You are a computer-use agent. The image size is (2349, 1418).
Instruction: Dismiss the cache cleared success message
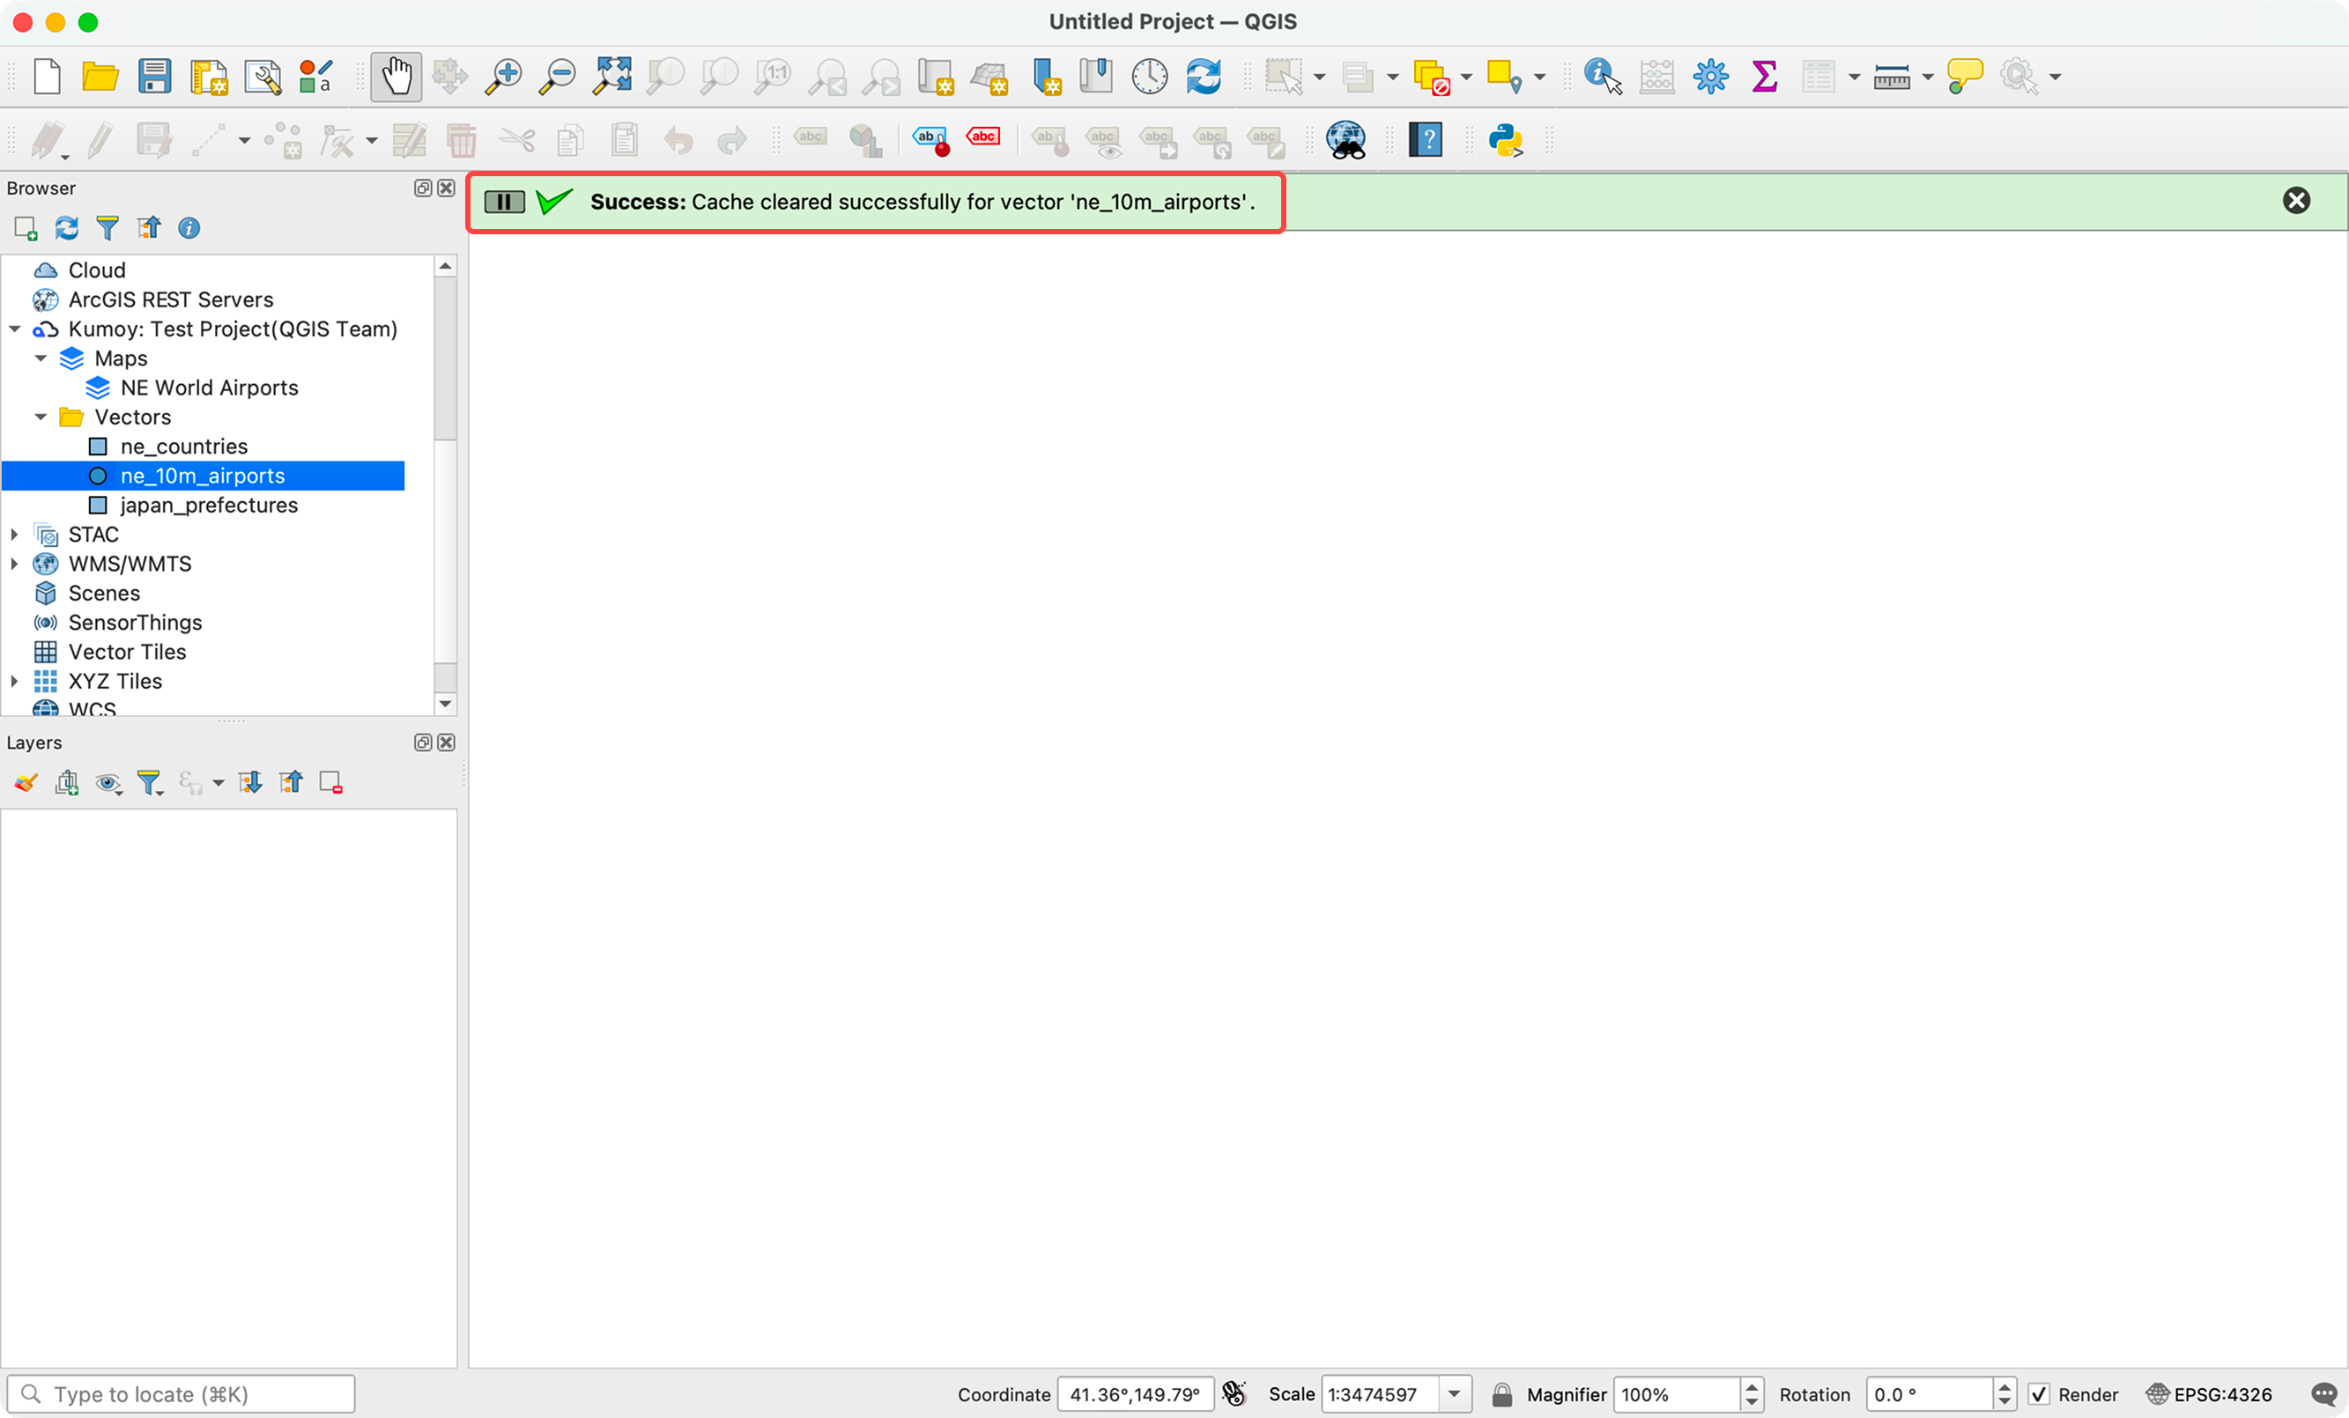pos(2298,200)
